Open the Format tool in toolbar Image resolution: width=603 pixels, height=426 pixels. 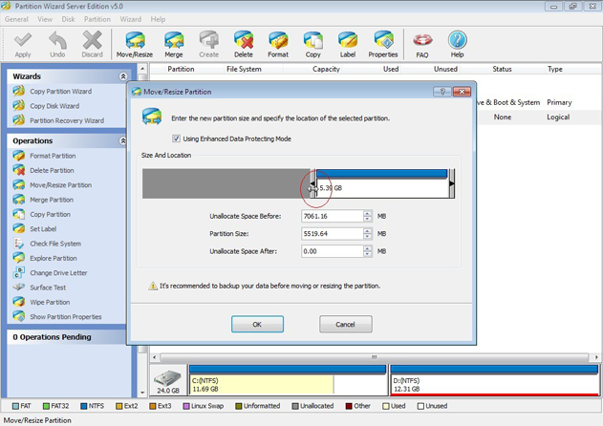278,44
